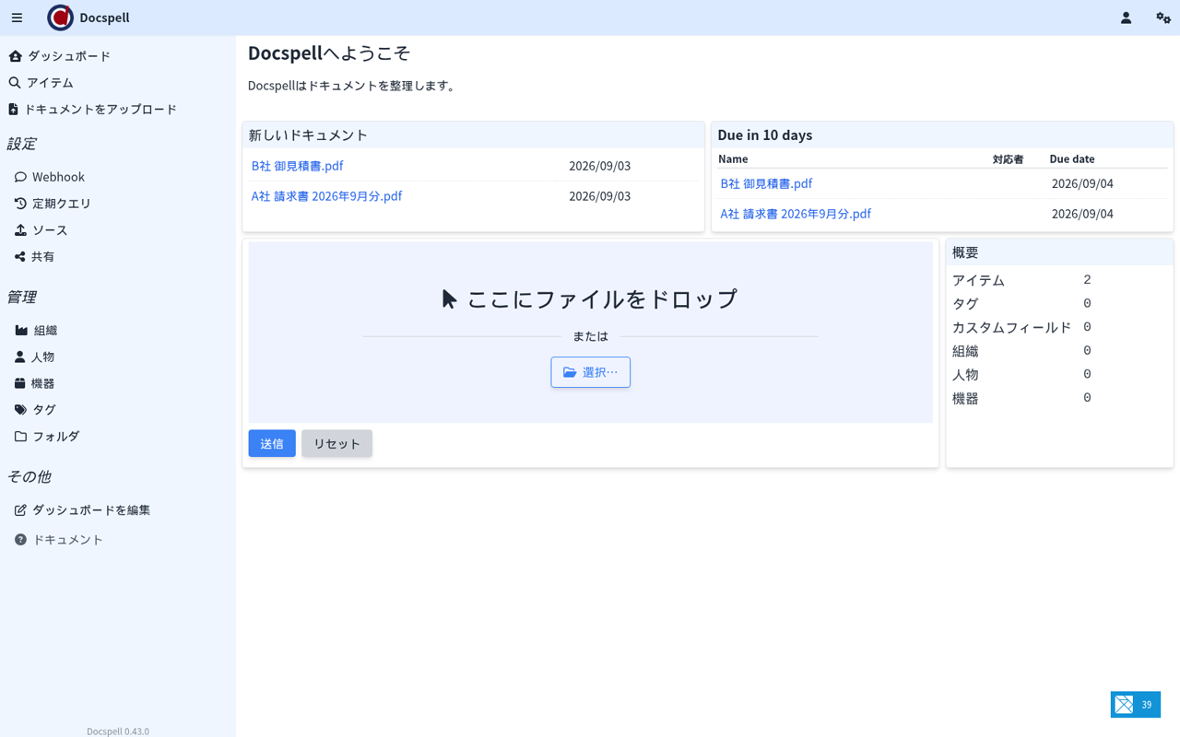Click the Docspell logo icon
1180x737 pixels.
coord(60,18)
